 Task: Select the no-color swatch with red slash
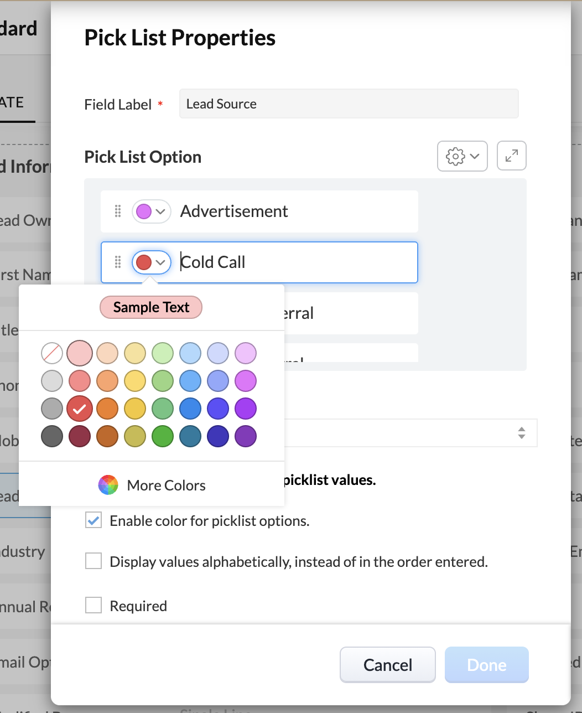point(52,353)
